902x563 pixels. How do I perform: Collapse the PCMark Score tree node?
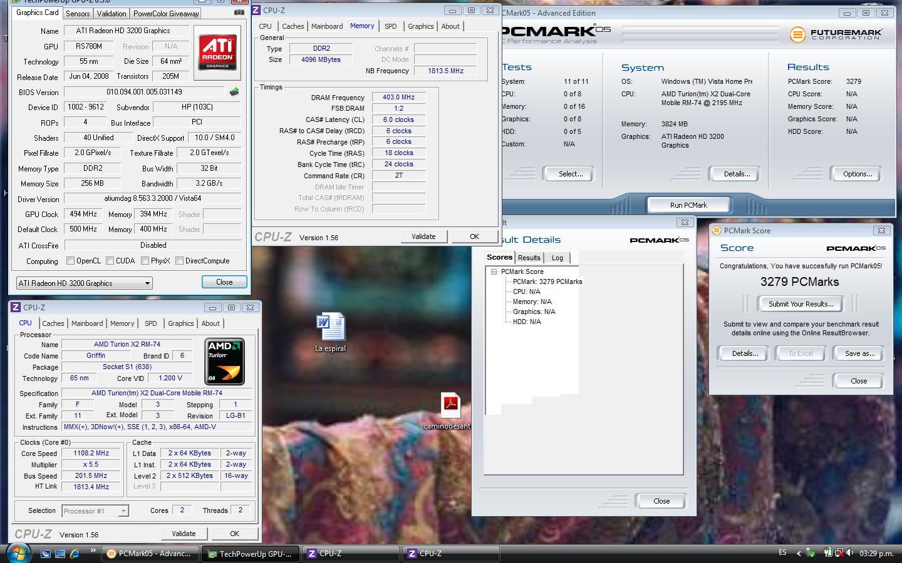494,271
